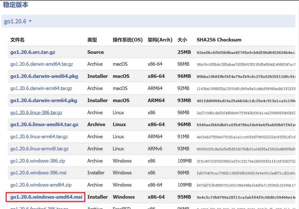Screen dimensions: 299x209
Task: Select checksum starting with 4e15ab37556e
Action: point(246,137)
